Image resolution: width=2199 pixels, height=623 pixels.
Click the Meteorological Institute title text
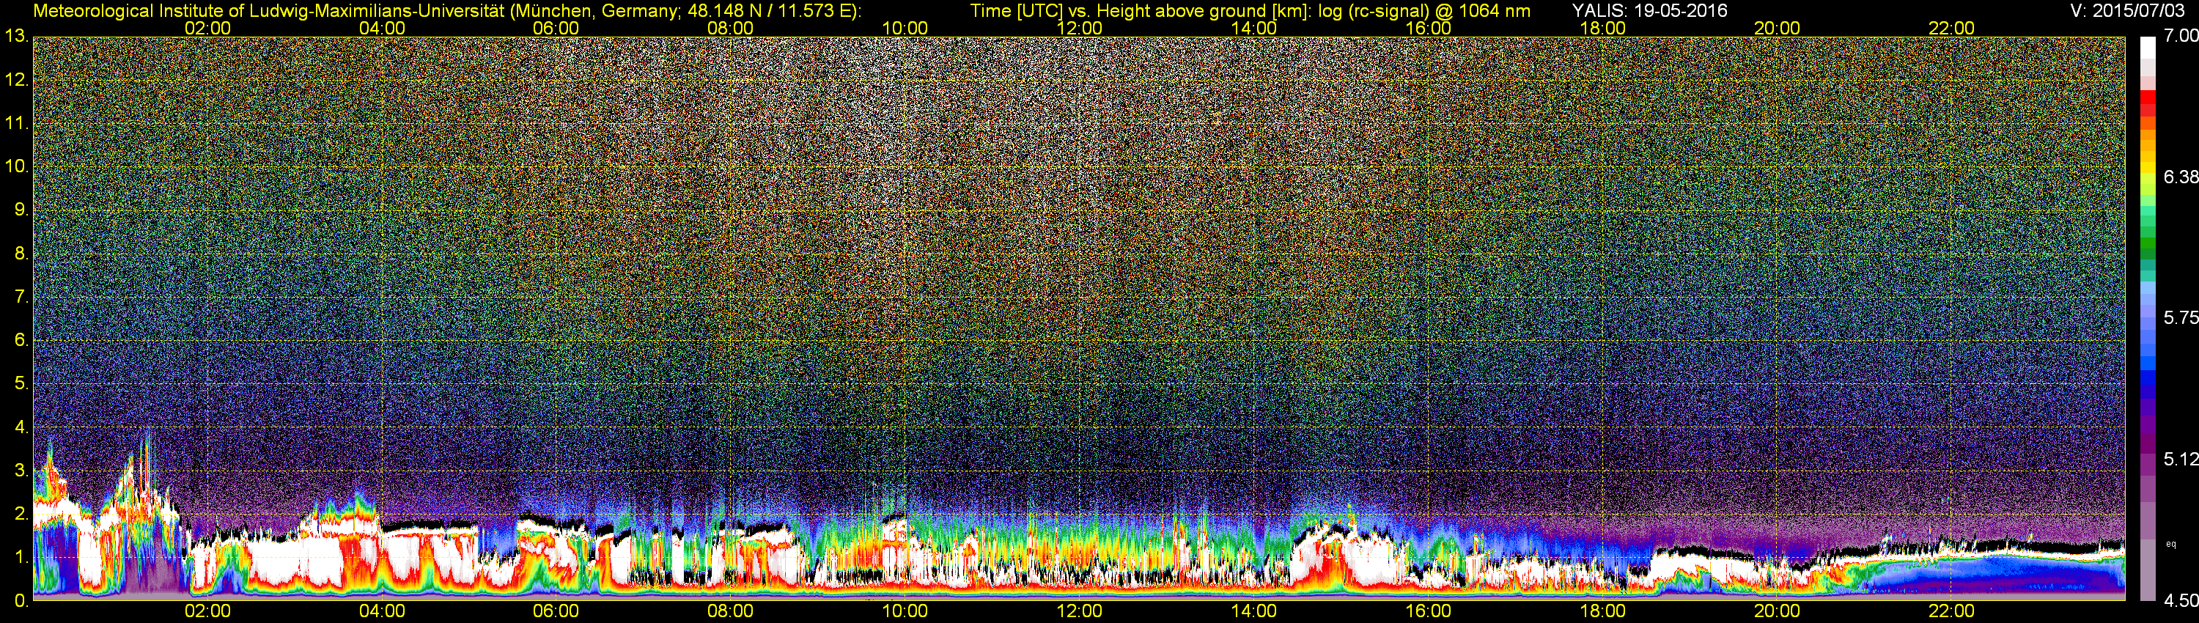(447, 11)
